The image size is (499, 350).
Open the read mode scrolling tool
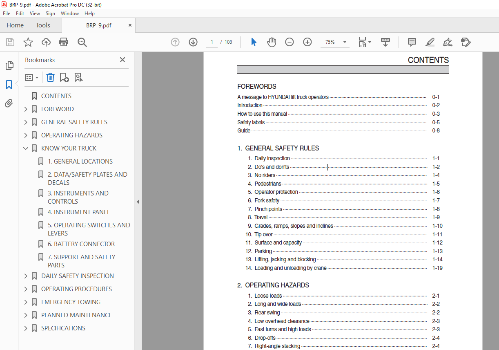[x=385, y=42]
